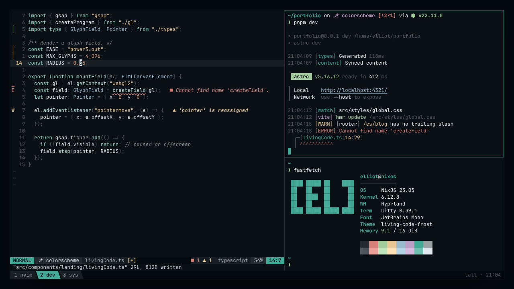Click 'elliot@nixos' header in fastfetch
Image resolution: width=514 pixels, height=289 pixels.
pos(378,177)
